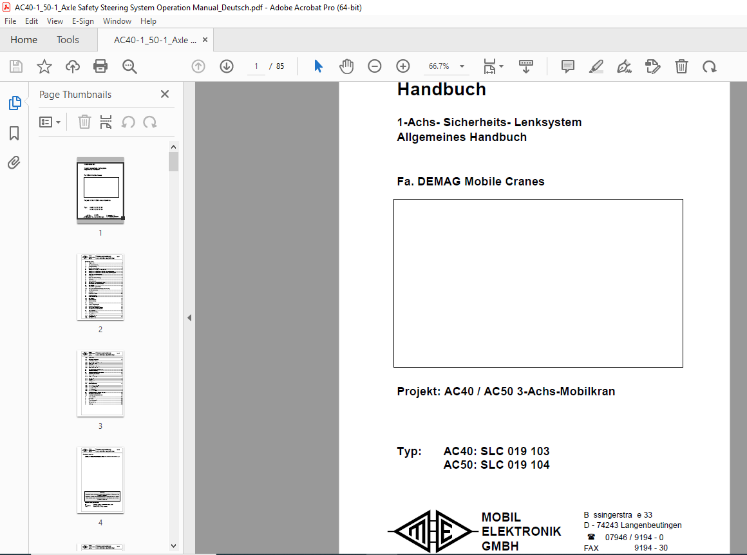Open the Attachments paperclip panel

click(14, 163)
